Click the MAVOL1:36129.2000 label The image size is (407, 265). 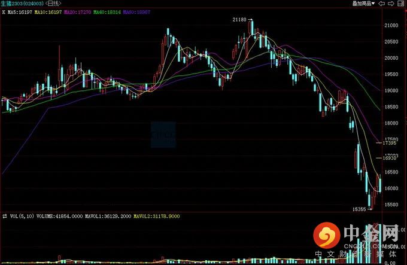(108, 216)
